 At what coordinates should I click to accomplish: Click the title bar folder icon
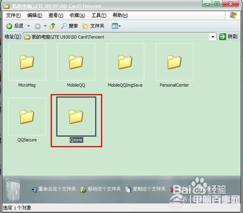tap(6, 6)
